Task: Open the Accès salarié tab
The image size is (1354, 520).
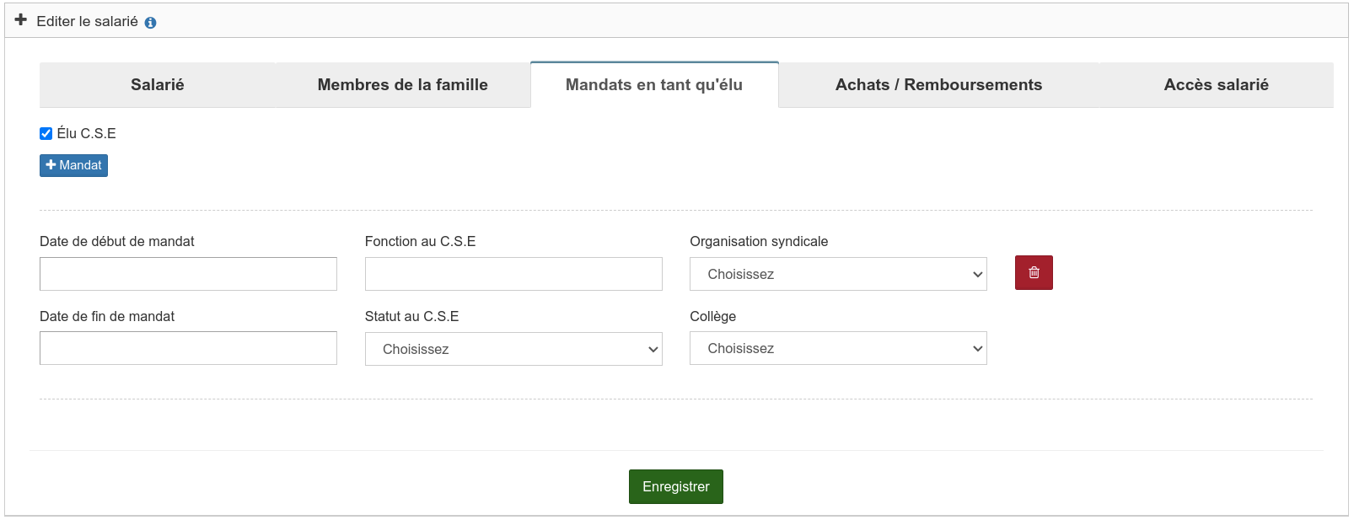Action: [1216, 85]
